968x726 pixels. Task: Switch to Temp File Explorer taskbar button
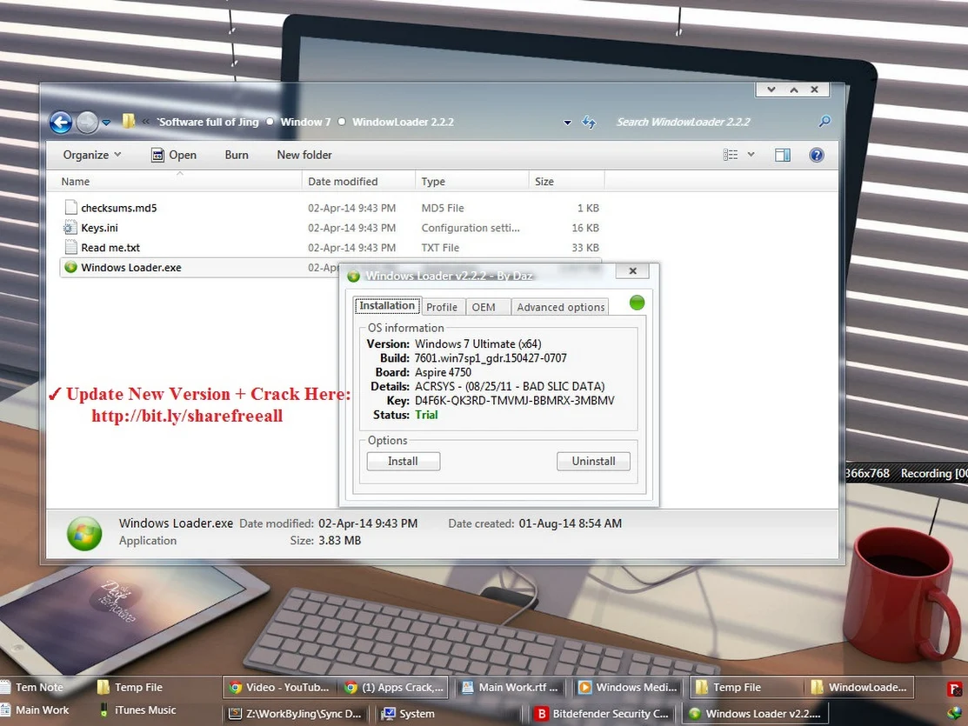[744, 687]
